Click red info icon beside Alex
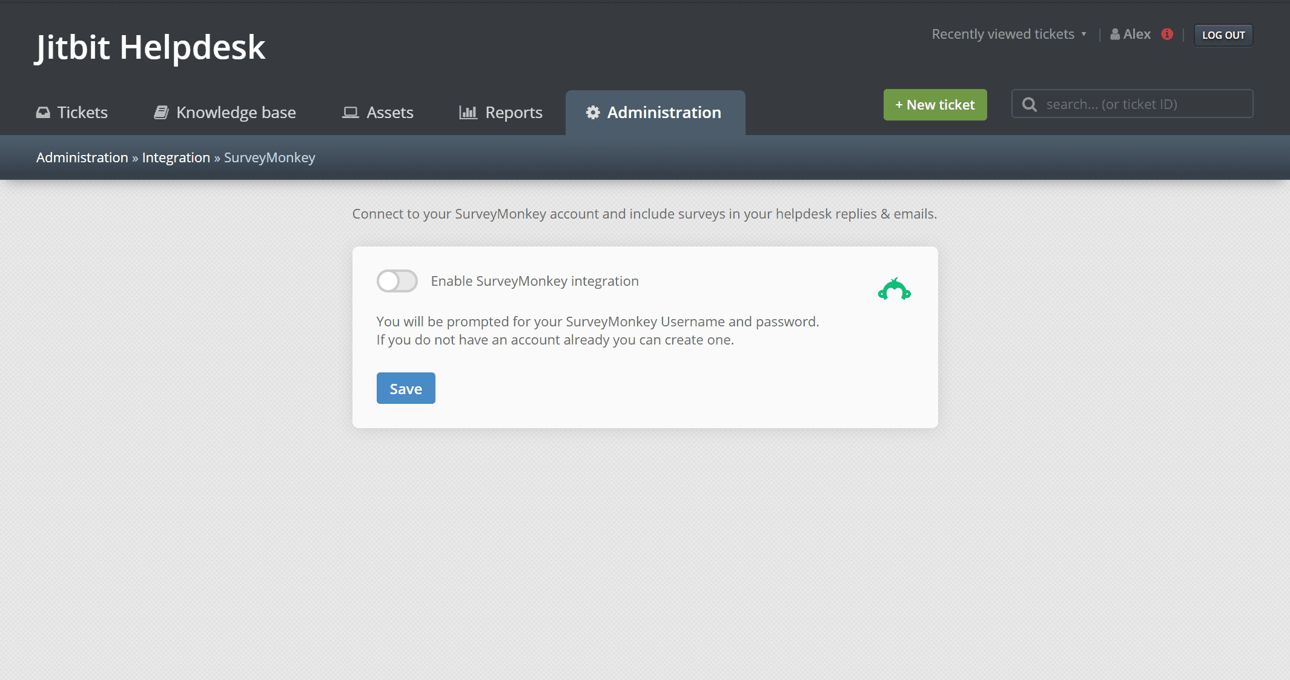Screen dimensions: 1290x680 1167,35
